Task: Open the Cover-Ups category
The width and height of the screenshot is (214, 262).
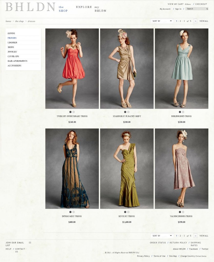Action: [x=13, y=56]
